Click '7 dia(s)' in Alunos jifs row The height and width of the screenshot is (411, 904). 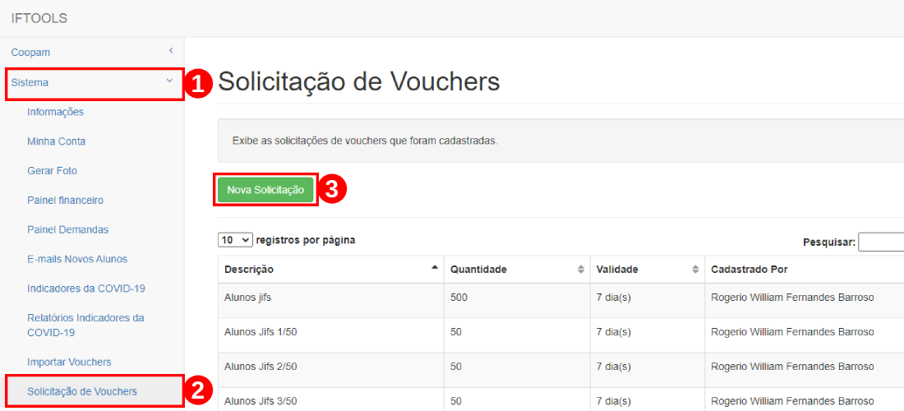click(x=613, y=298)
